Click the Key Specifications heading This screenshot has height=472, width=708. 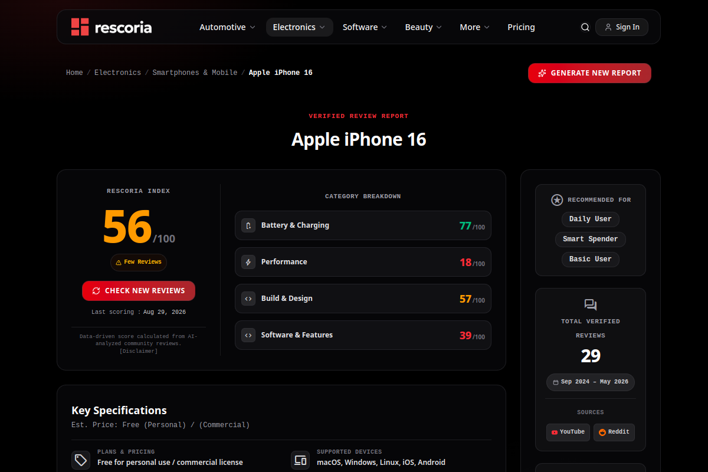[119, 411]
